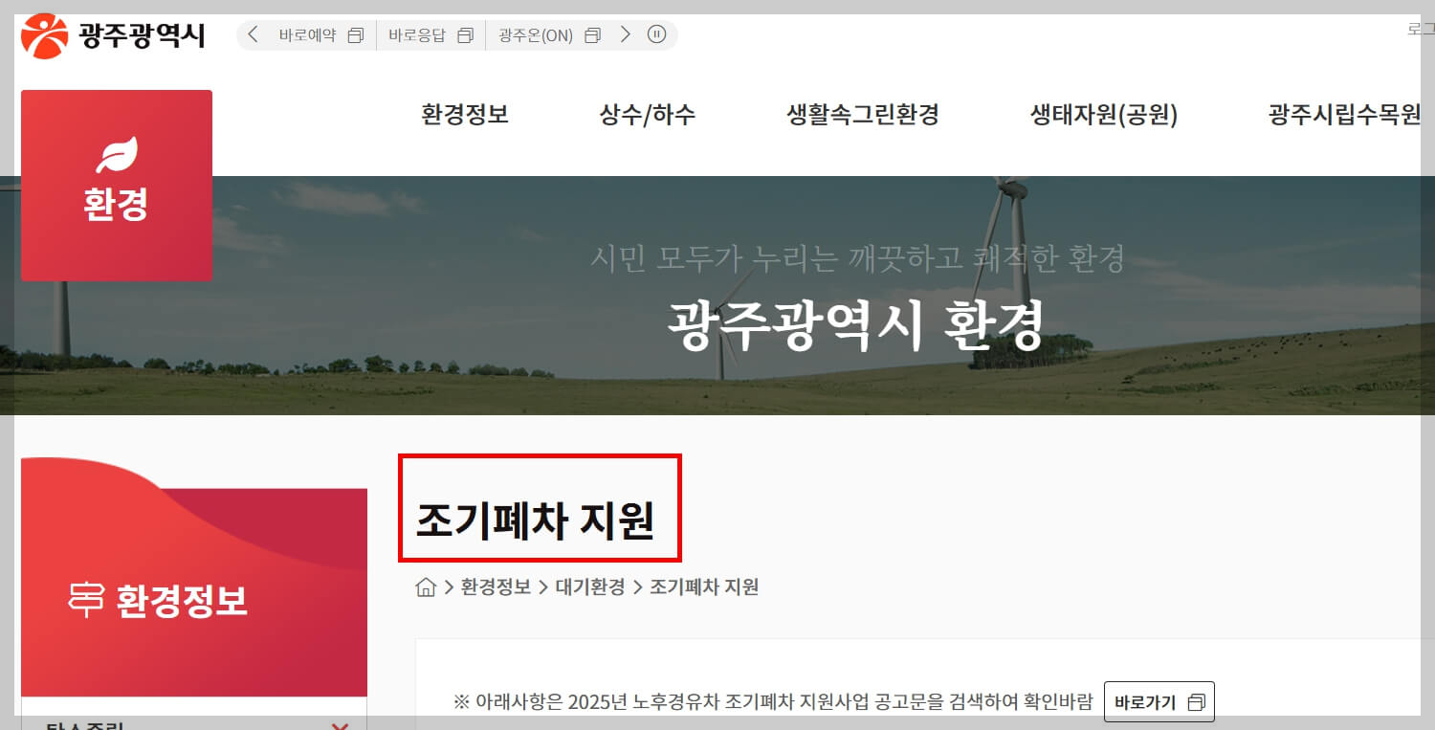Open 바로응답 link

417,35
